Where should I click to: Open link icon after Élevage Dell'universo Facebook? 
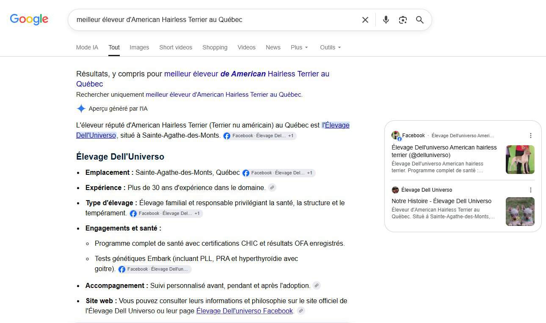coord(301,311)
